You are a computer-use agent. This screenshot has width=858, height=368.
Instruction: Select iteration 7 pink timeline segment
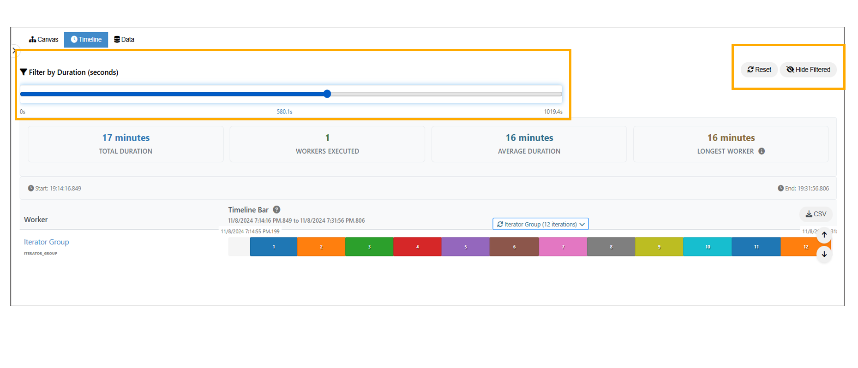click(563, 247)
